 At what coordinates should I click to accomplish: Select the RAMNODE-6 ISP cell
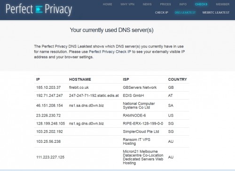[x=134, y=116]
